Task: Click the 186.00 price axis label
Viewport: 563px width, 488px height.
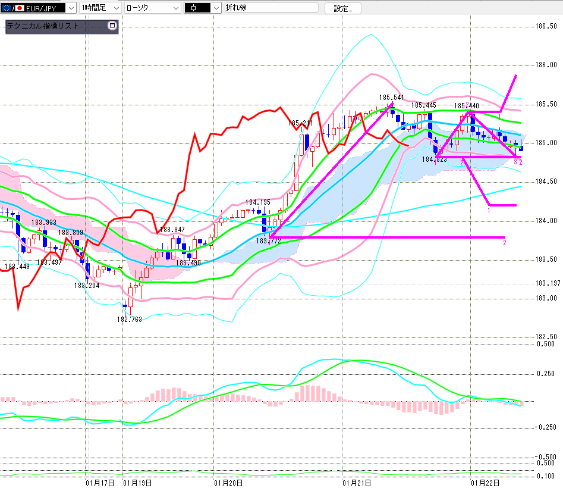Action: (x=546, y=65)
